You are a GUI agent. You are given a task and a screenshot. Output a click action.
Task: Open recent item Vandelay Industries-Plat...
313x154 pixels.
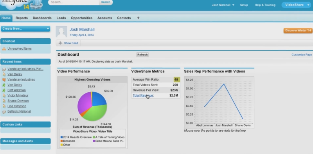pyautogui.click(x=25, y=69)
